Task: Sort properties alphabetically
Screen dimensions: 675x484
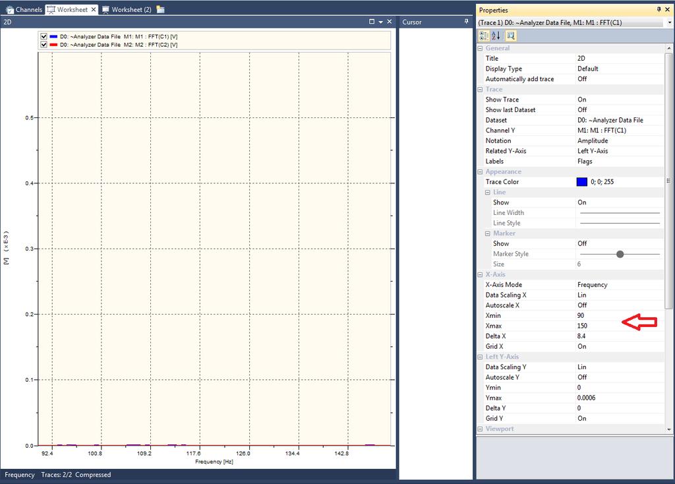Action: pyautogui.click(x=496, y=36)
